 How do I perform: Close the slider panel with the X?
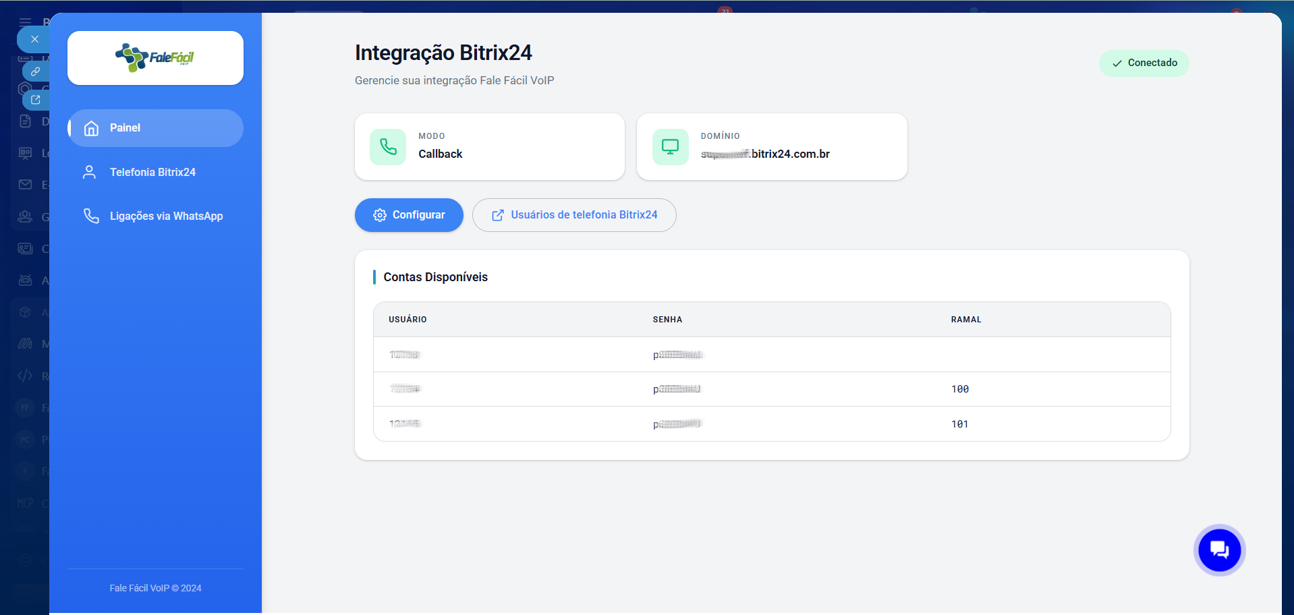coord(34,39)
